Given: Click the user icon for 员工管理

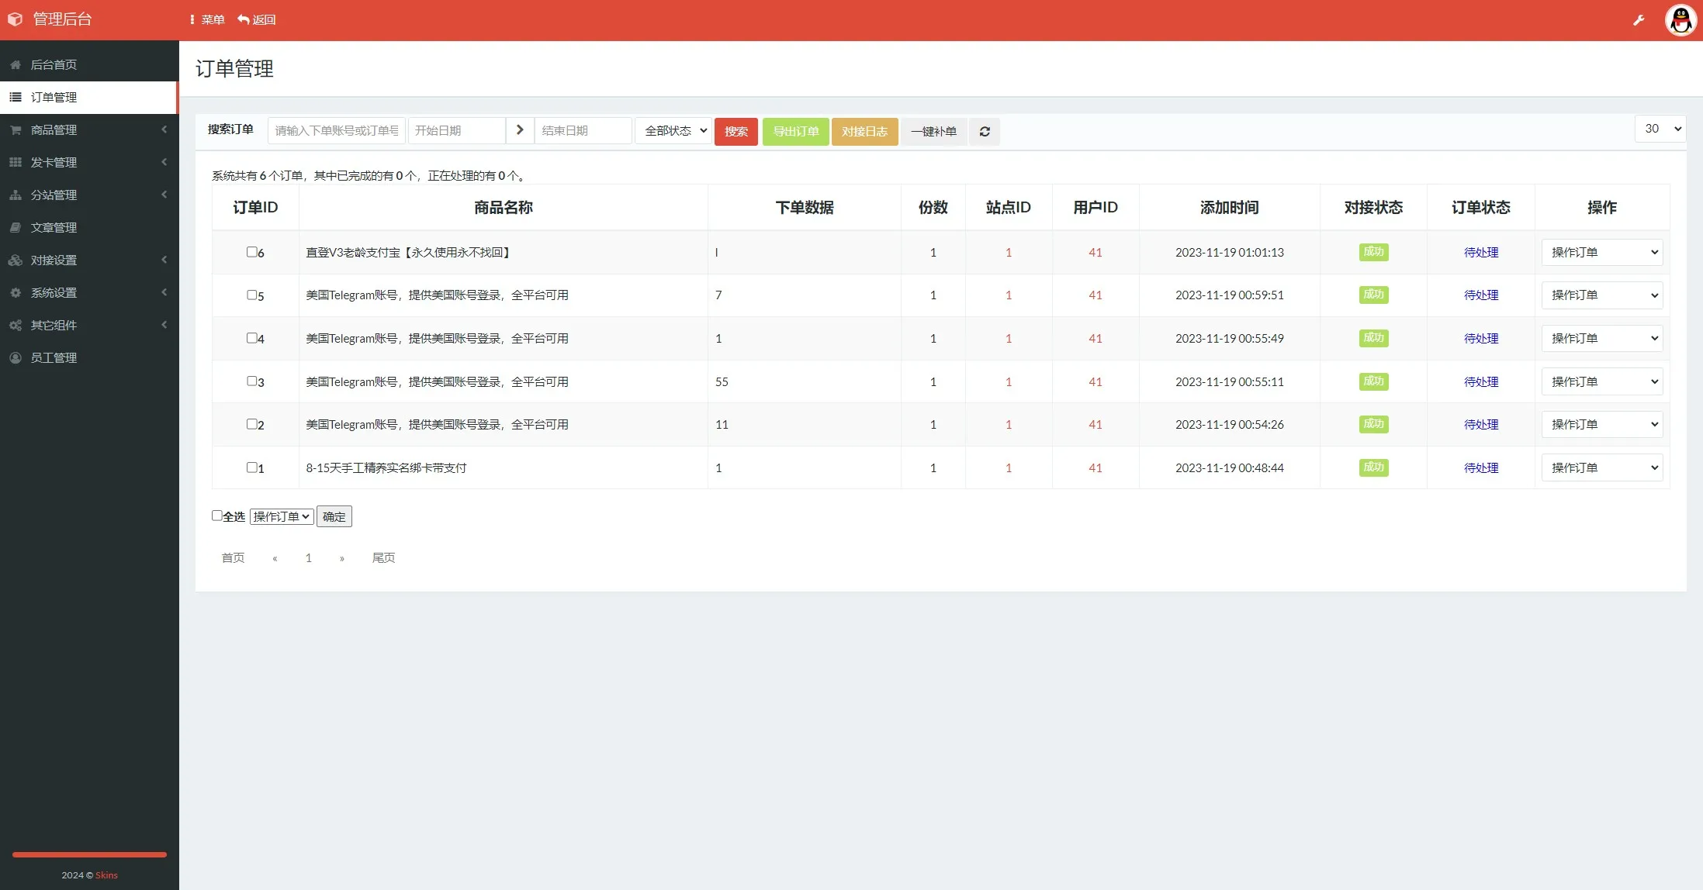Looking at the screenshot, I should point(16,358).
